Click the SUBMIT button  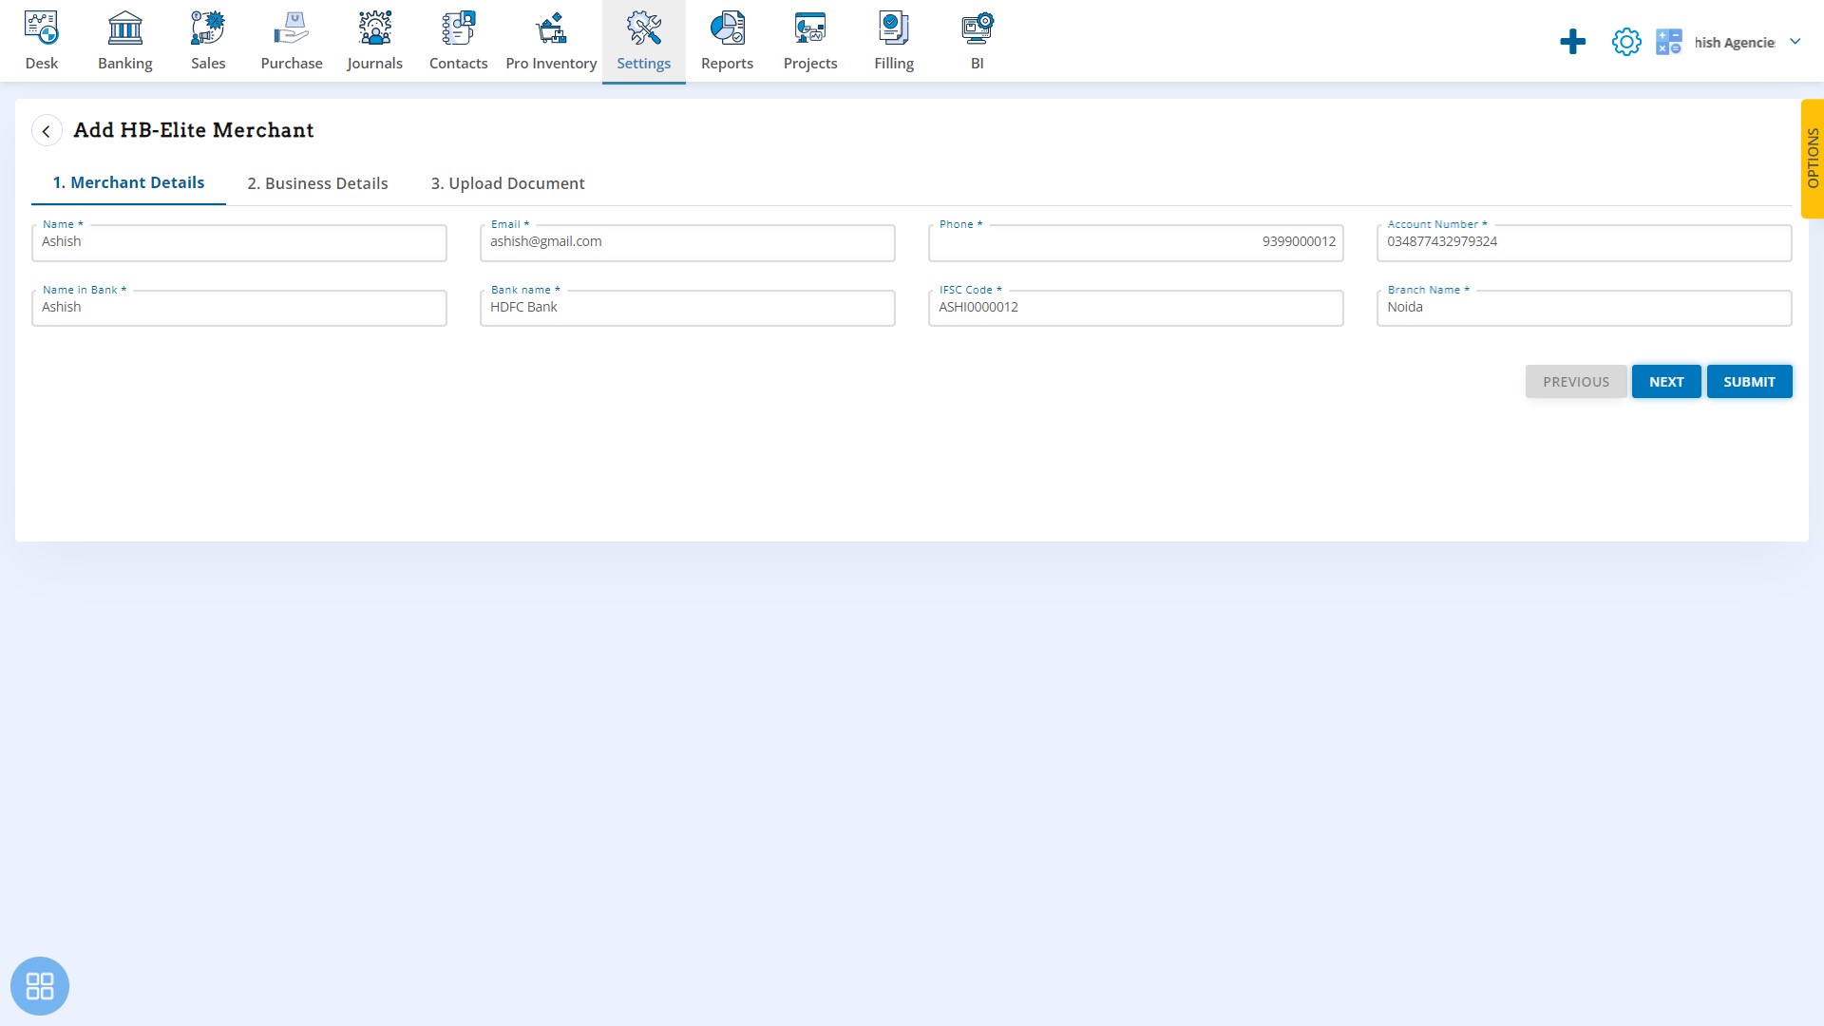[x=1749, y=382]
